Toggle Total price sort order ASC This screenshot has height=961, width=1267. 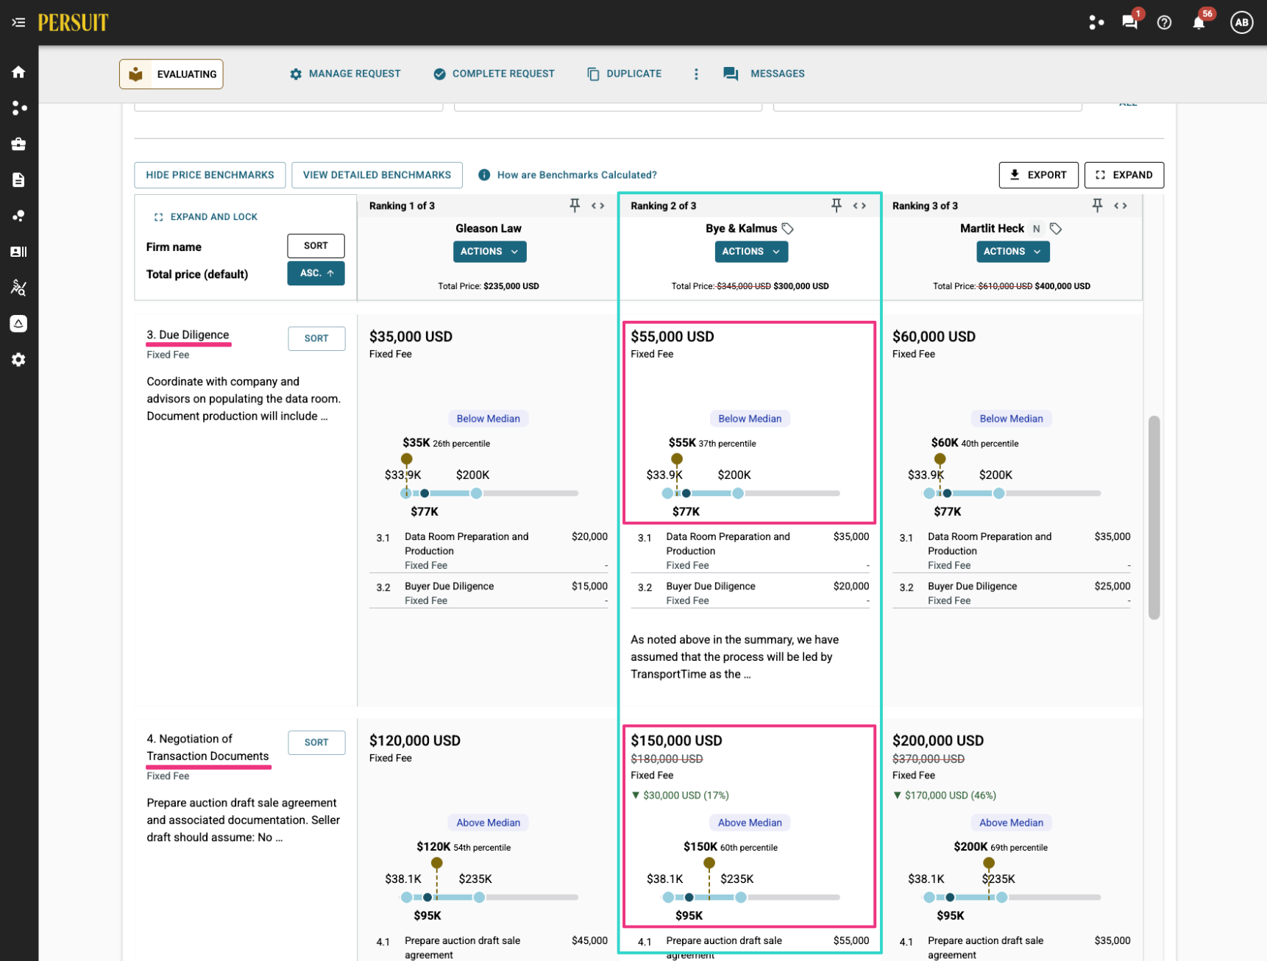point(316,273)
